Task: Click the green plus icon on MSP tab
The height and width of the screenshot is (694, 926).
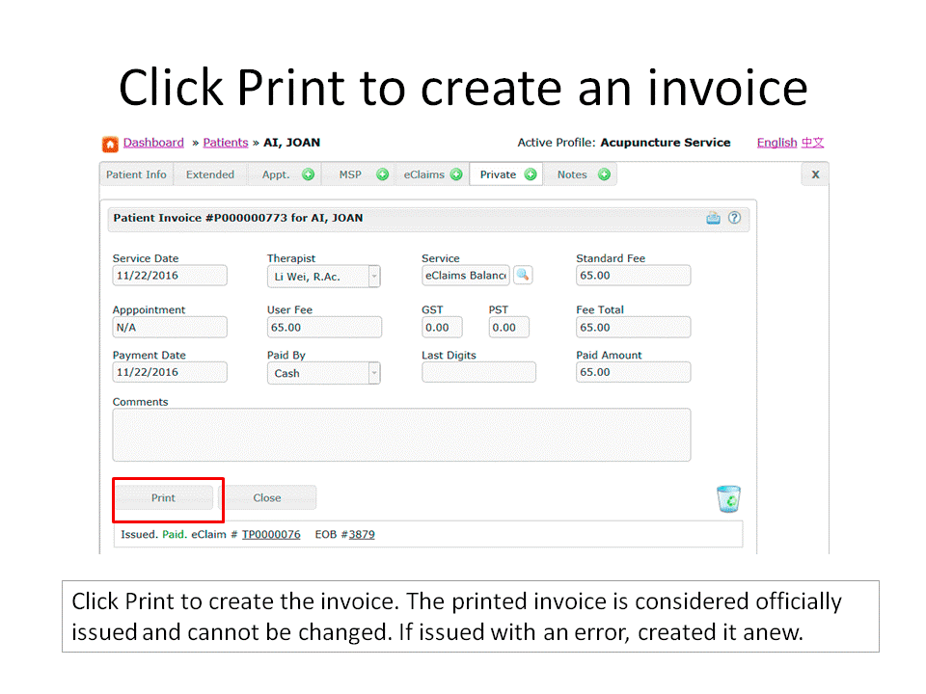Action: tap(382, 174)
